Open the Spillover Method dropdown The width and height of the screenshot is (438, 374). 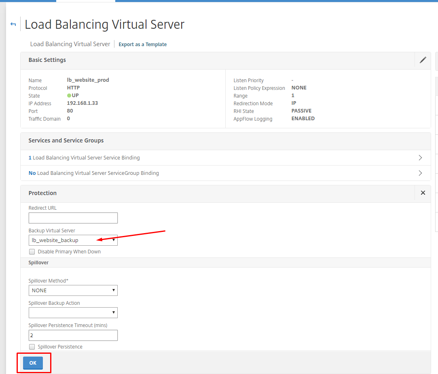(x=73, y=291)
